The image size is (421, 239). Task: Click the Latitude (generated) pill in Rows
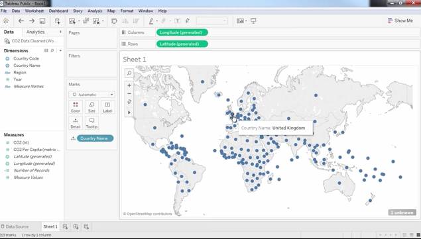pos(182,44)
